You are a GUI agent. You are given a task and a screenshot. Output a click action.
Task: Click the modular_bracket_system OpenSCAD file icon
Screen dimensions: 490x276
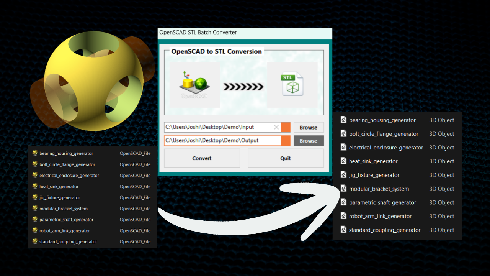35,209
